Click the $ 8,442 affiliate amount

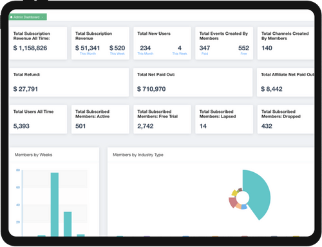coord(272,89)
